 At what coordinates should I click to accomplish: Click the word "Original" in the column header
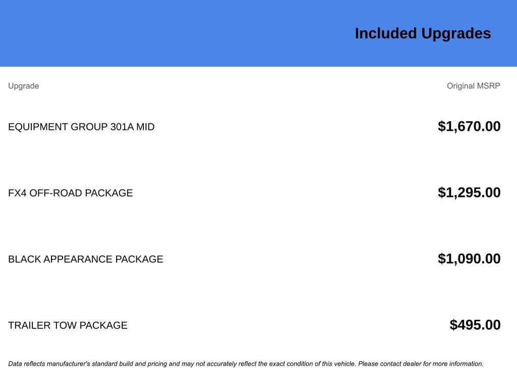point(461,86)
